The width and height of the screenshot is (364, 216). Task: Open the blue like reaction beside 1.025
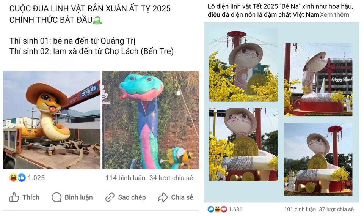click(x=22, y=178)
